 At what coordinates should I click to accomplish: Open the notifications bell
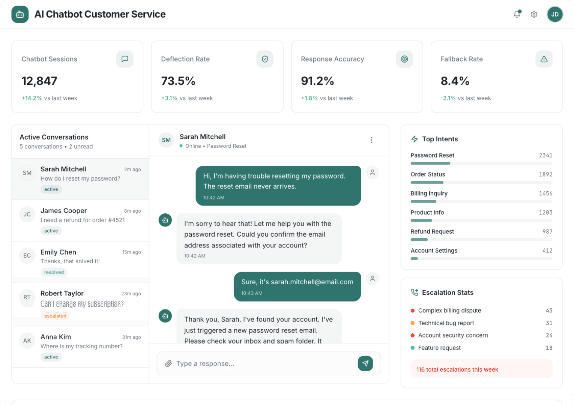click(517, 14)
